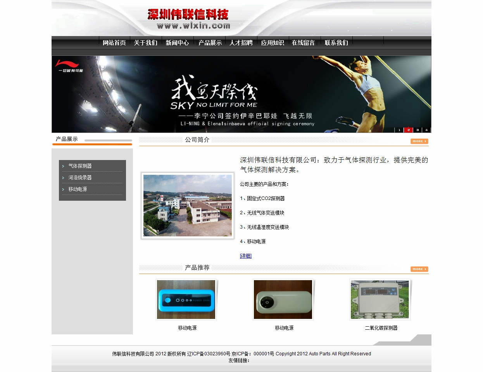
Task: Select 河洛烧录器 in product sidebar
Action: click(x=80, y=177)
